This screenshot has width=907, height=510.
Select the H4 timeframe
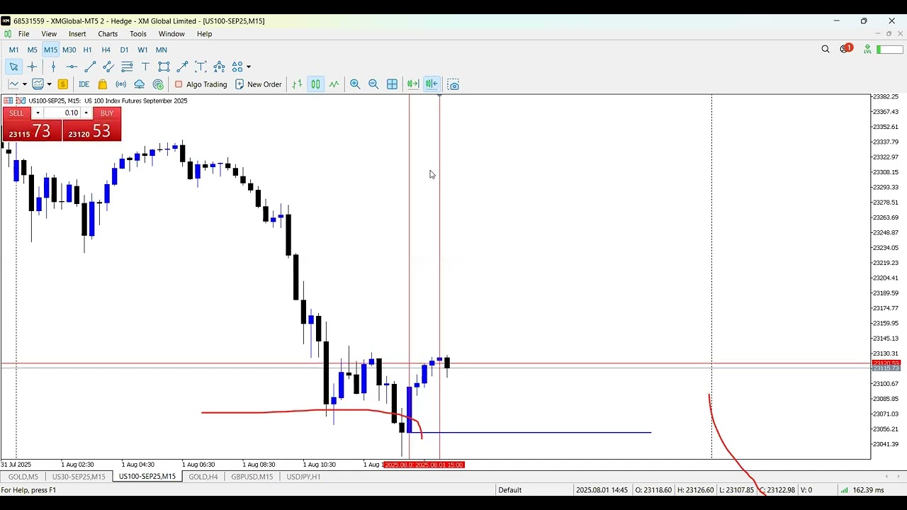[x=106, y=50]
